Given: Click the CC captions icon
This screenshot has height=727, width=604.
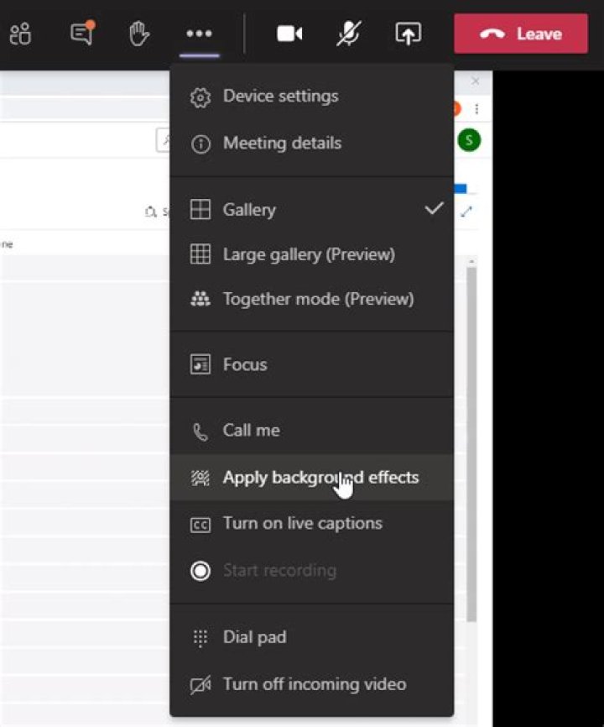Looking at the screenshot, I should point(200,525).
